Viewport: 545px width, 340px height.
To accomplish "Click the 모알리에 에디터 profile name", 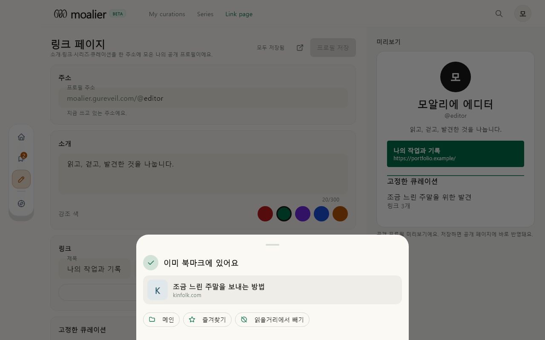I will point(456,104).
